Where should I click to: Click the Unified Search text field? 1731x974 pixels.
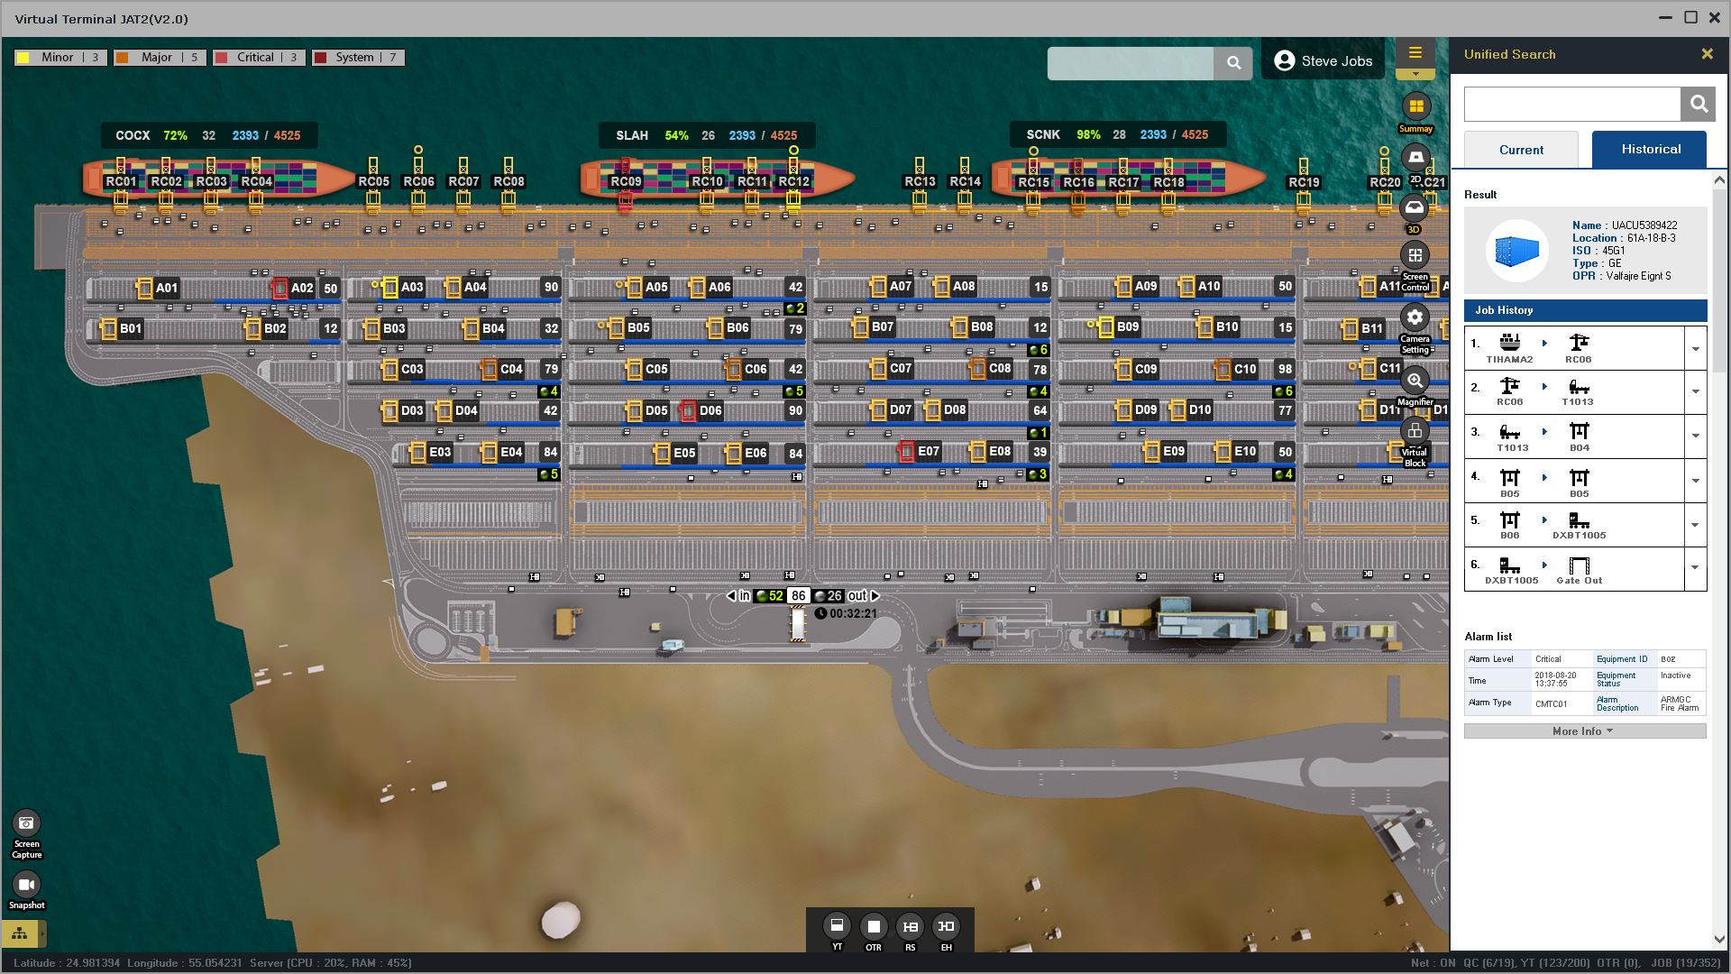click(1571, 105)
